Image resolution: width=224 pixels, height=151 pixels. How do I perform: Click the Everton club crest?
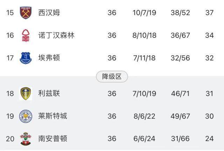[x=26, y=58]
